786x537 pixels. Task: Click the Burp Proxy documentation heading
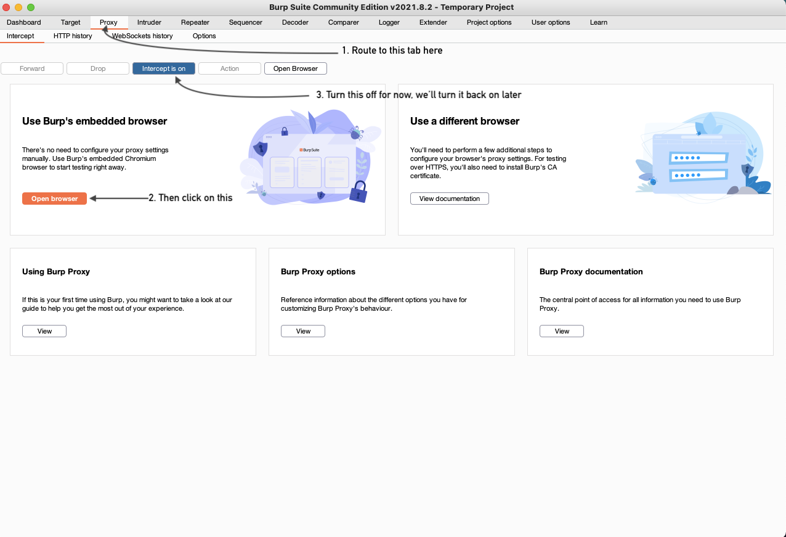591,271
